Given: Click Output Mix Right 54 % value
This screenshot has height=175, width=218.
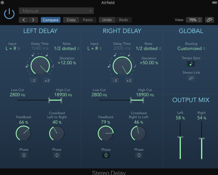Looking at the screenshot, I should 202,118.
